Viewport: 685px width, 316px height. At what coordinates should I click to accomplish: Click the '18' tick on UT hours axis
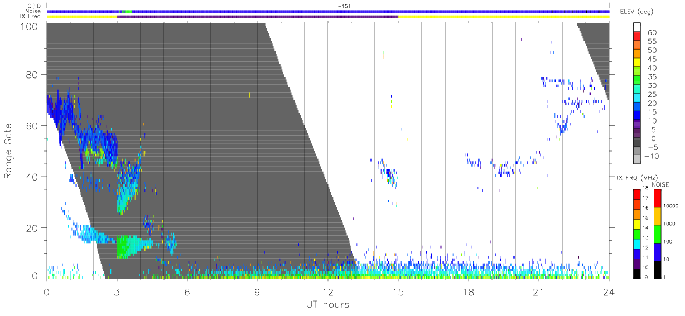[x=469, y=291]
